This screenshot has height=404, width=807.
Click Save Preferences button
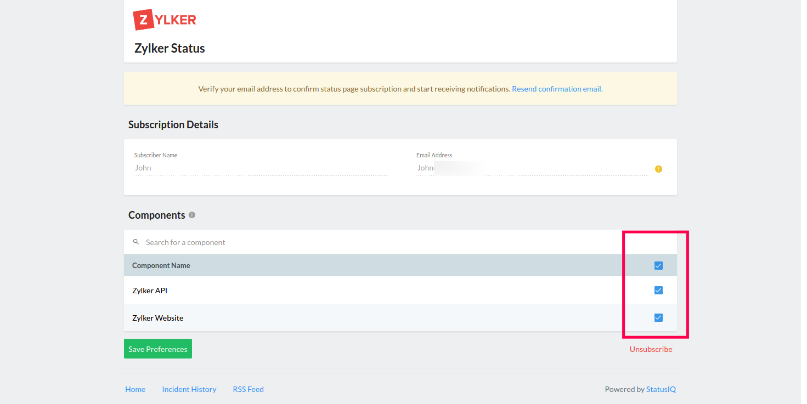[x=158, y=349]
